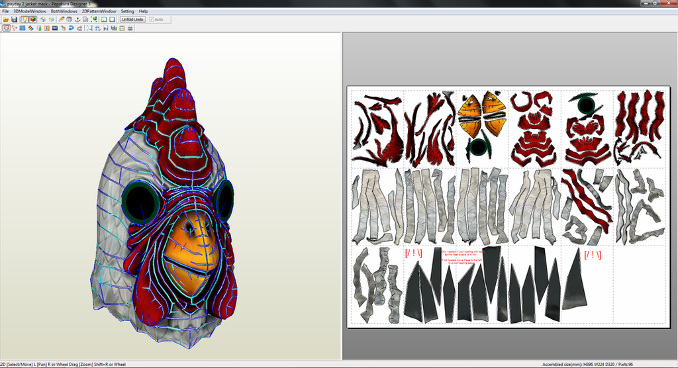Screen dimensions: 678x368
Task: Click the four-squares arrange icon
Action: (97, 28)
